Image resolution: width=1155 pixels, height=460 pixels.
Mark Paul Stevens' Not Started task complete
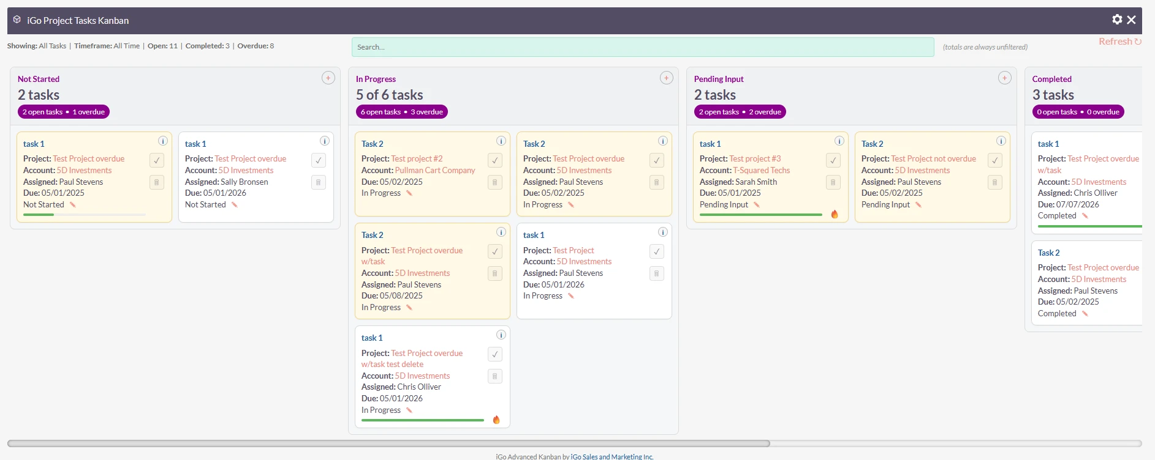coord(157,160)
